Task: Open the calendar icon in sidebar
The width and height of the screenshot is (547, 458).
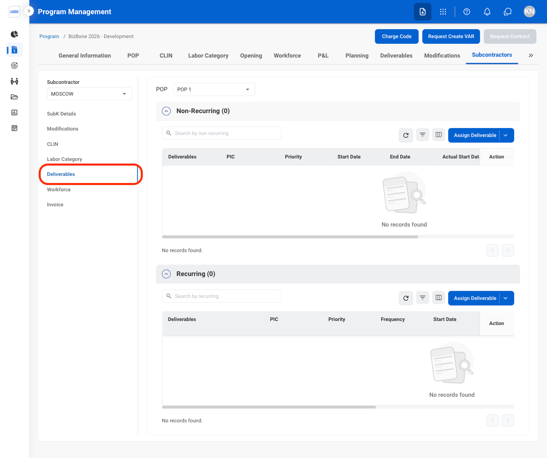Action: [x=14, y=128]
